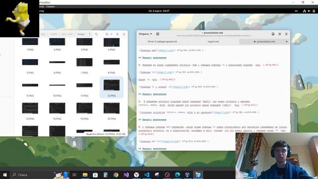Click the highlighted 12.PNG thumbnail
The width and height of the screenshot is (318, 179).
pyautogui.click(x=111, y=85)
